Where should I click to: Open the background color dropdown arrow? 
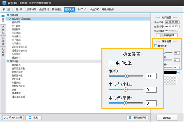click(178, 73)
